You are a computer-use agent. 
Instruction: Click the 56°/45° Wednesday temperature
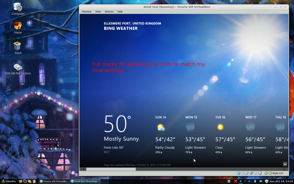click(x=255, y=139)
